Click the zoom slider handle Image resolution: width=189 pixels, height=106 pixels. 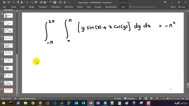[168, 98]
